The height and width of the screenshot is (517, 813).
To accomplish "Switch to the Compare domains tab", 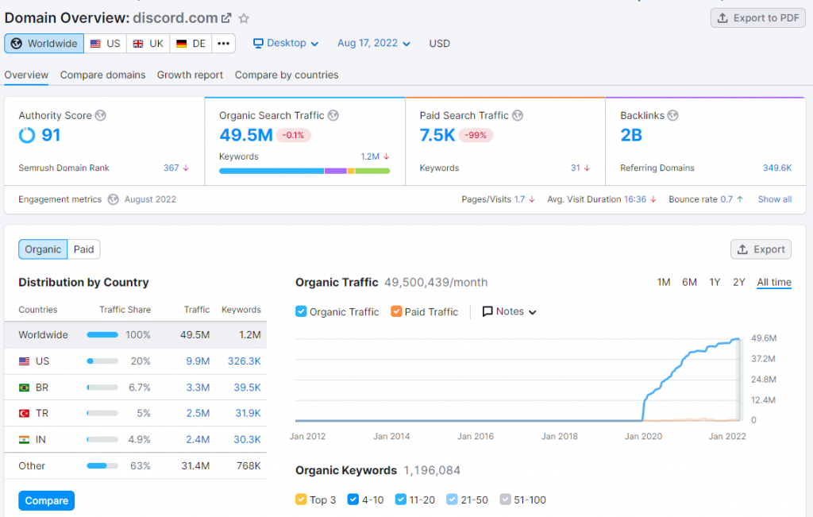I will pos(102,75).
